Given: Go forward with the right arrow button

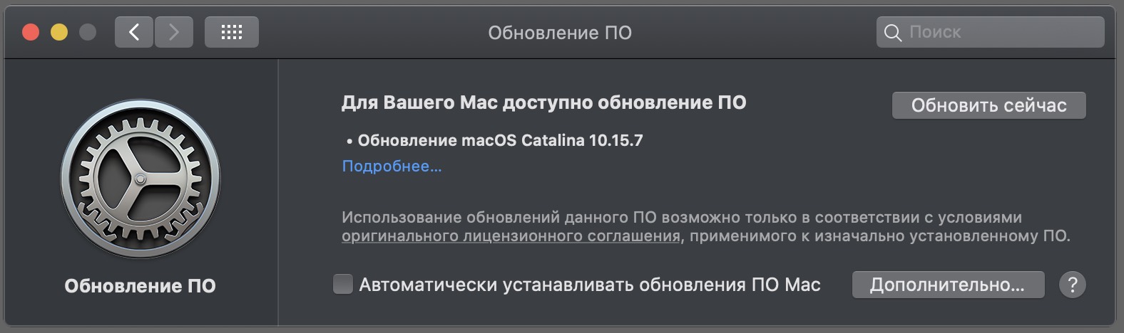Looking at the screenshot, I should (174, 32).
